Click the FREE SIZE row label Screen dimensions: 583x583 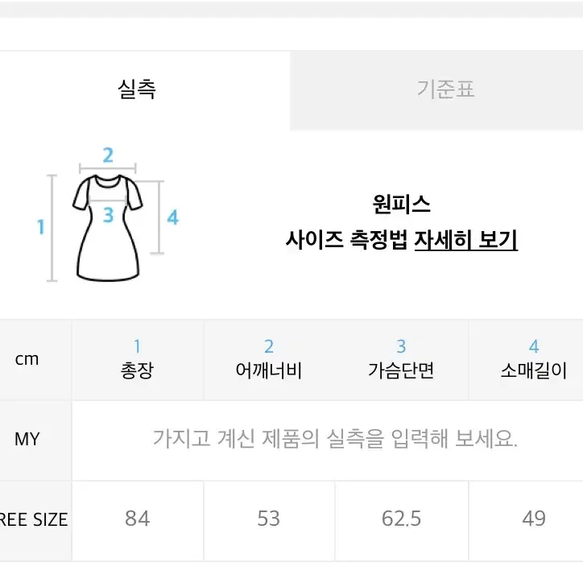click(34, 519)
